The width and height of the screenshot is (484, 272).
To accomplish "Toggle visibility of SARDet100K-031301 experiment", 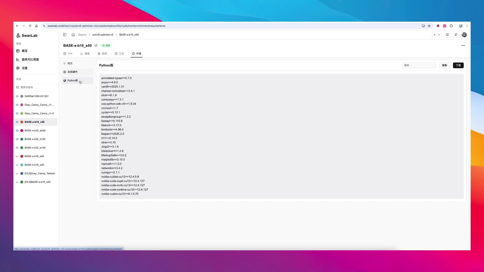I will (x=17, y=96).
